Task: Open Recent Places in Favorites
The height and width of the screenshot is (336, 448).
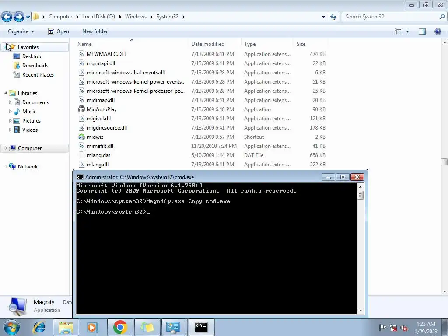Action: click(38, 74)
